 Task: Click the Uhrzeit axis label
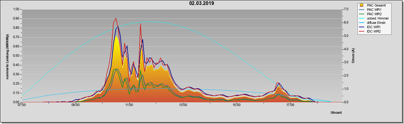(x=336, y=113)
